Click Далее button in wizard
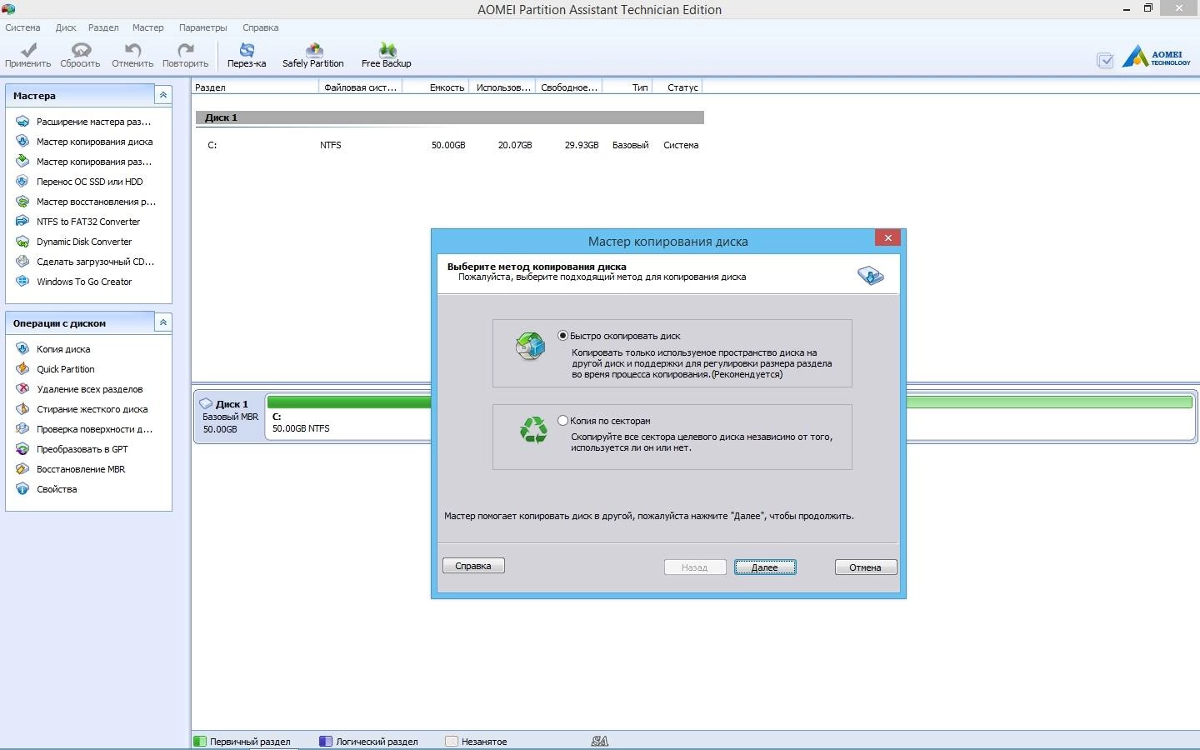This screenshot has width=1200, height=750. pos(765,567)
